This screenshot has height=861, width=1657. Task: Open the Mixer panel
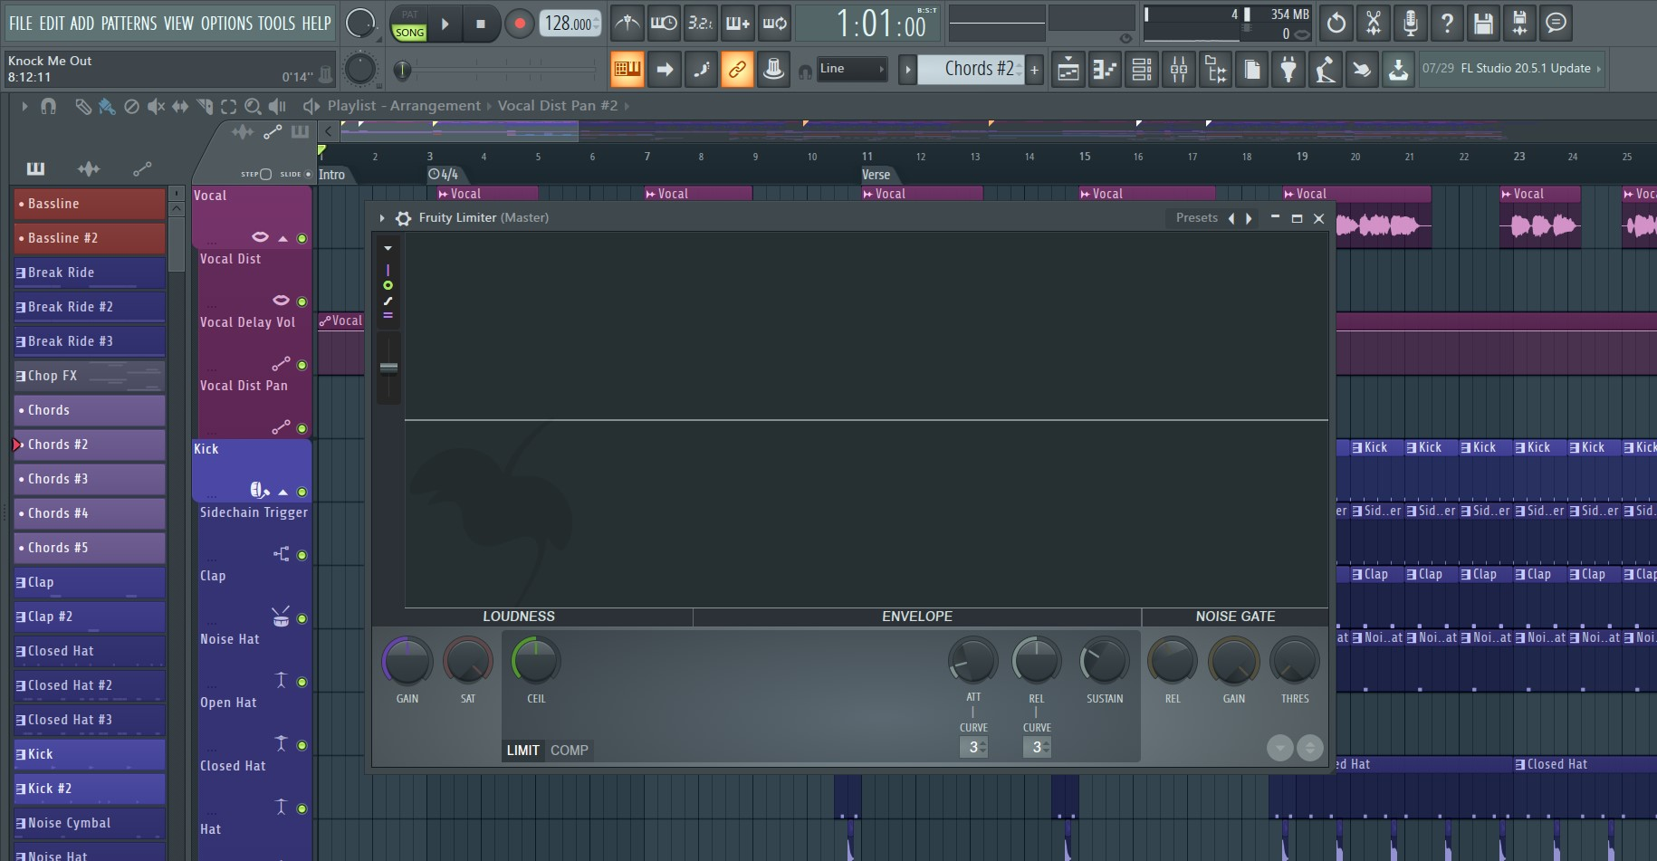pyautogui.click(x=1179, y=69)
